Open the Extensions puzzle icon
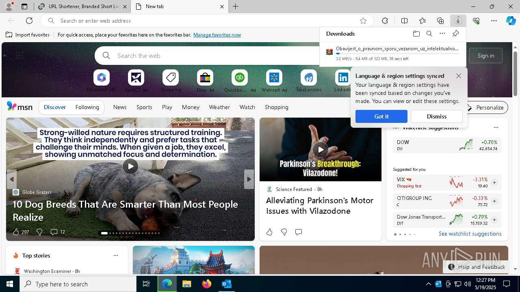 (385, 21)
